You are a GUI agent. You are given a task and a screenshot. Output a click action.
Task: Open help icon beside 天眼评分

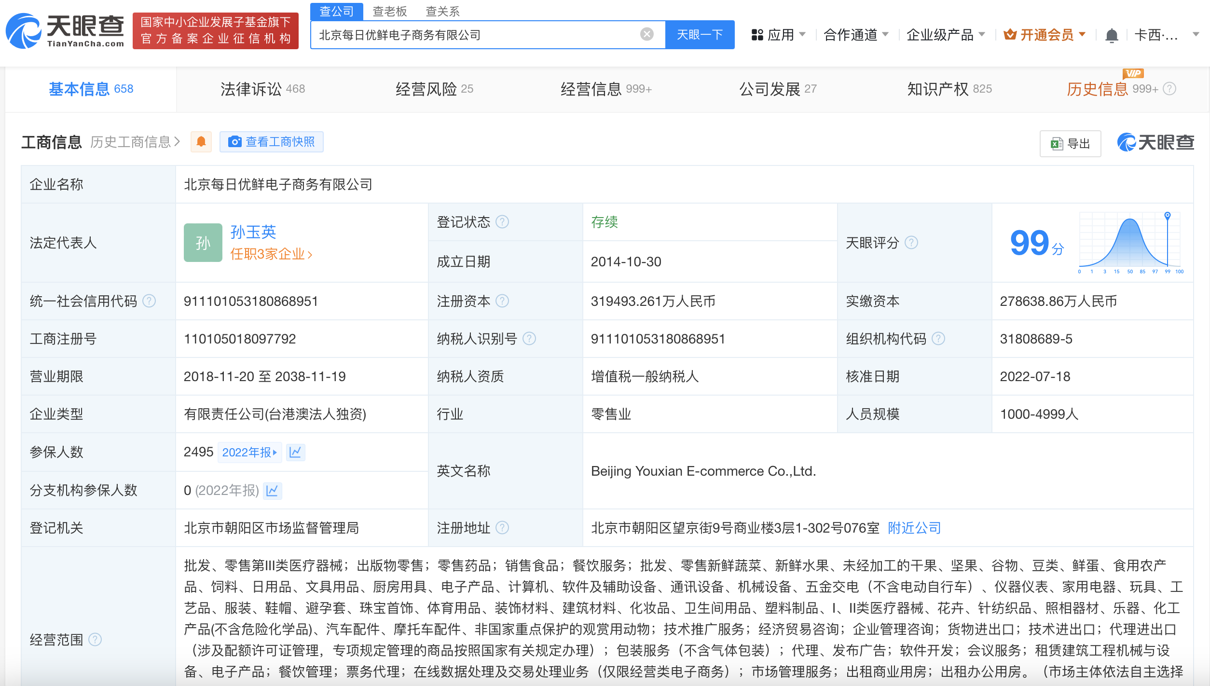(x=911, y=242)
